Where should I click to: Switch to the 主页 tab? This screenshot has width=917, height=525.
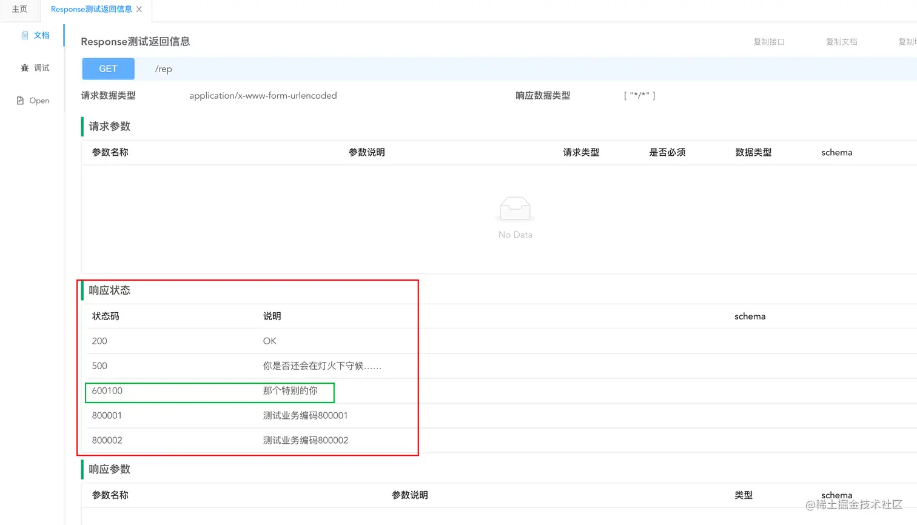[x=19, y=9]
